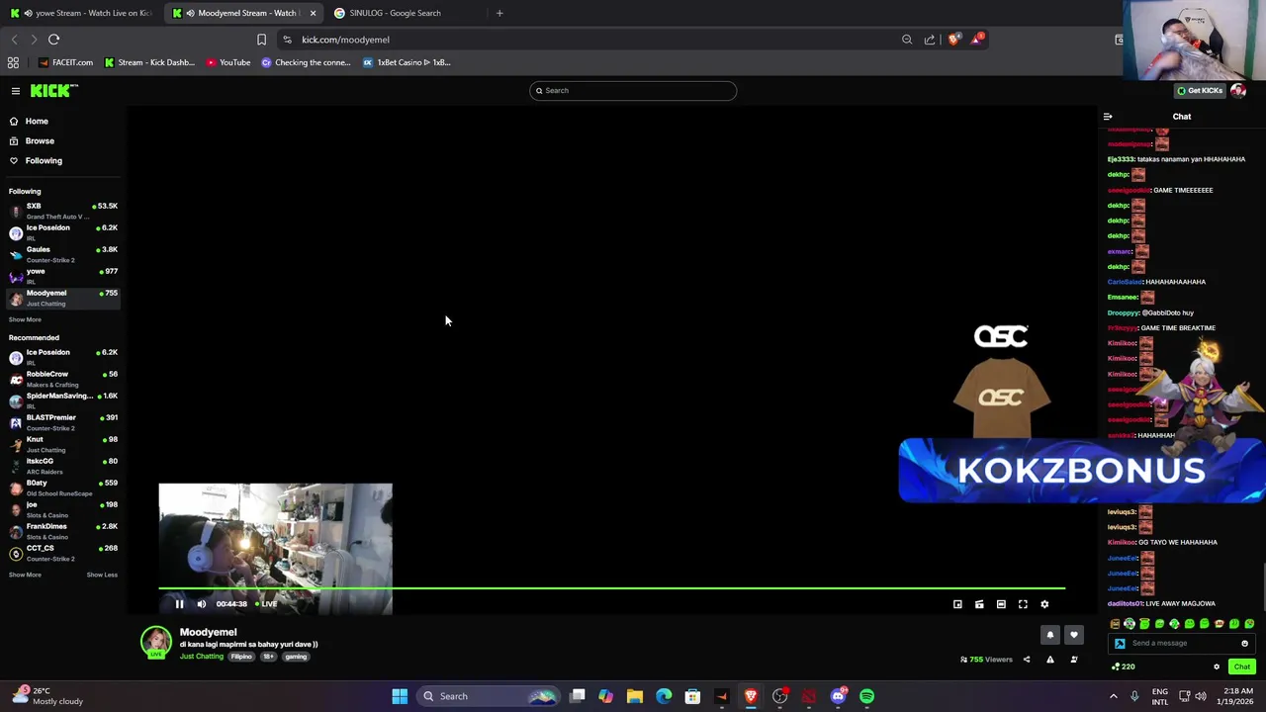Viewport: 1266px width, 712px height.
Task: Open Browse in sidebar
Action: 40,141
